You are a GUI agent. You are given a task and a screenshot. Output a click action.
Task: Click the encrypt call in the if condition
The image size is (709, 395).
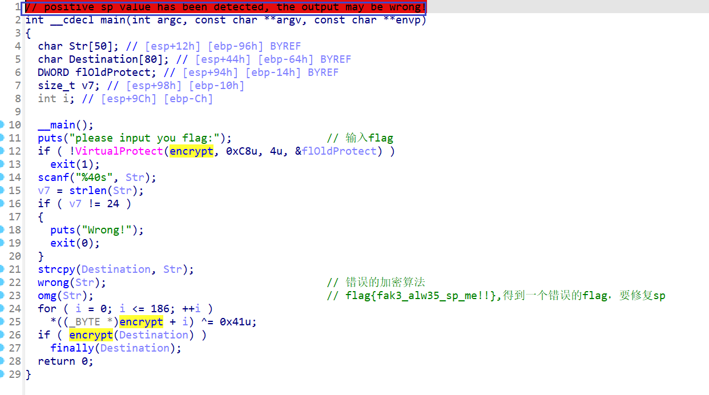point(91,335)
